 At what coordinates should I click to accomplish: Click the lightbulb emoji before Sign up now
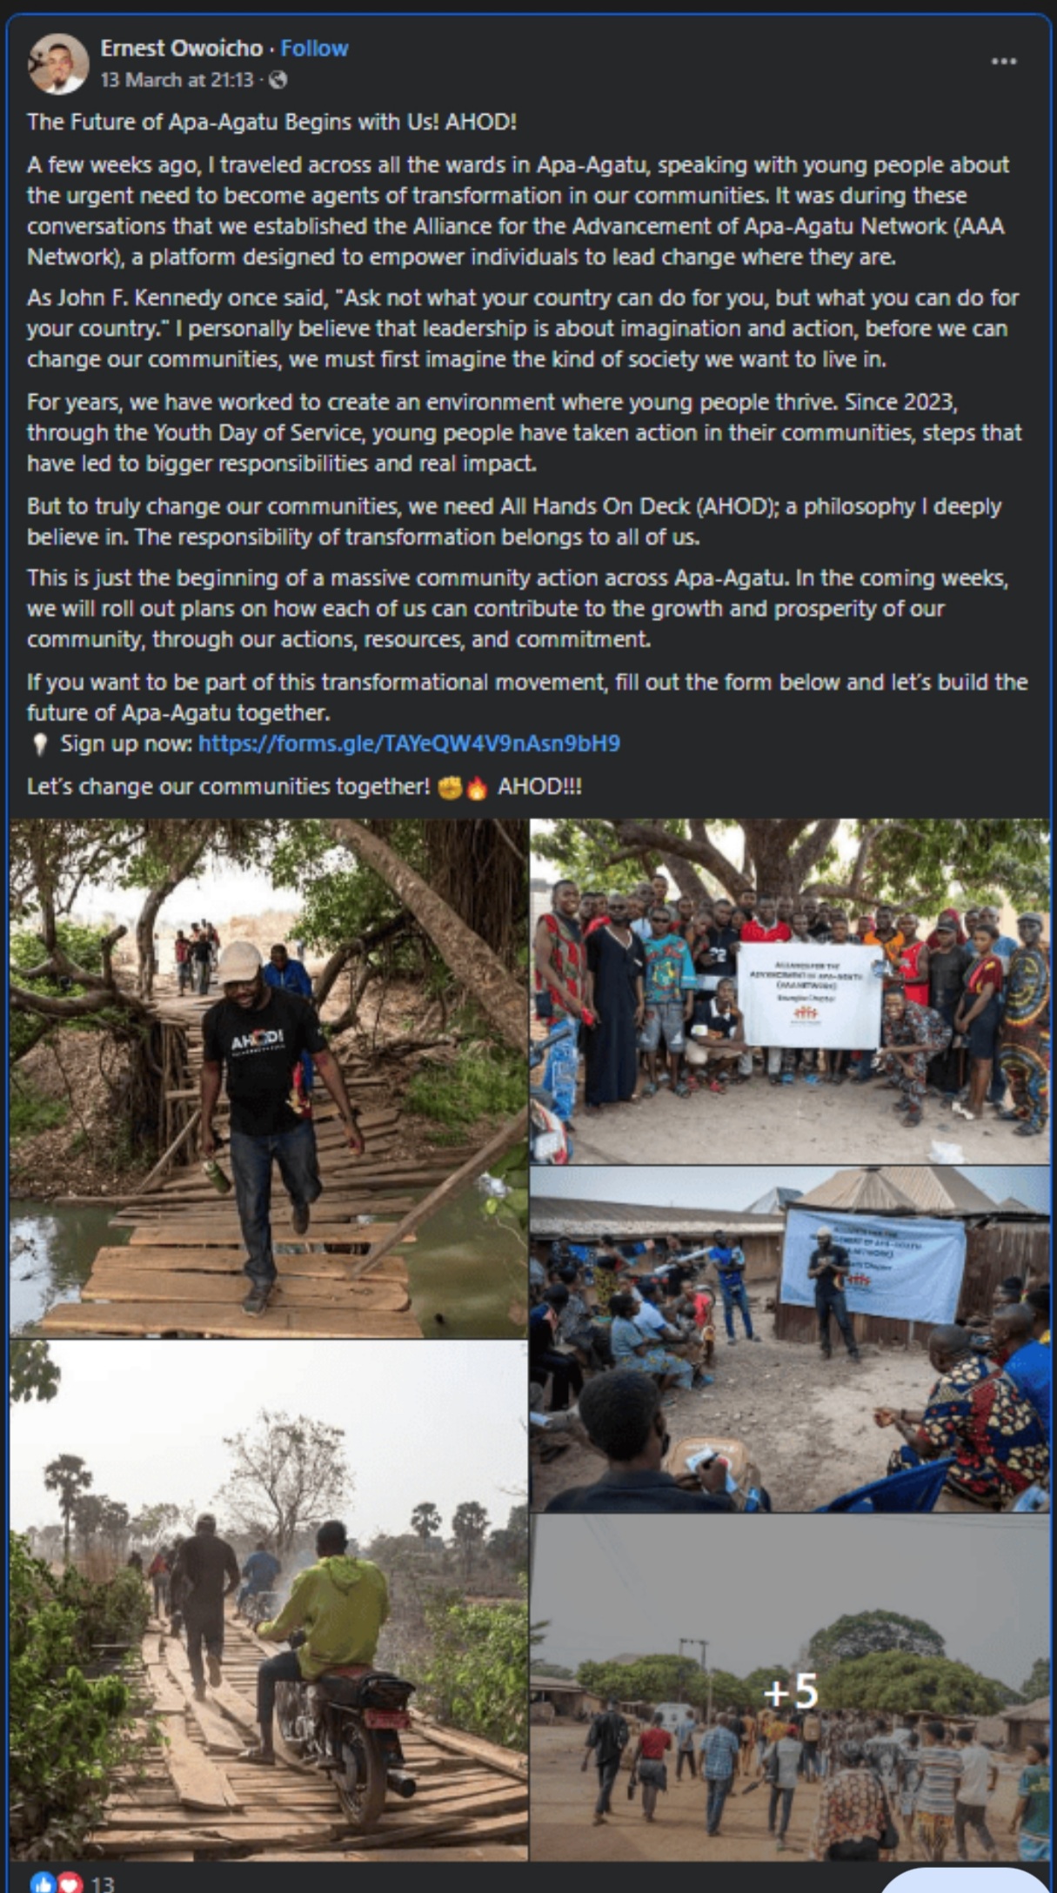pyautogui.click(x=39, y=744)
